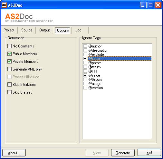This screenshot has width=163, height=159.
Task: Tick the @return tag checkbox
Action: click(85, 67)
